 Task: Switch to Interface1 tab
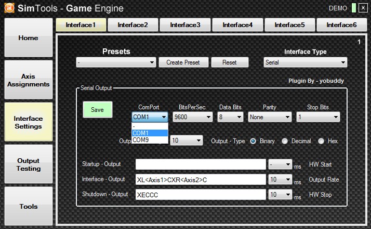81,25
